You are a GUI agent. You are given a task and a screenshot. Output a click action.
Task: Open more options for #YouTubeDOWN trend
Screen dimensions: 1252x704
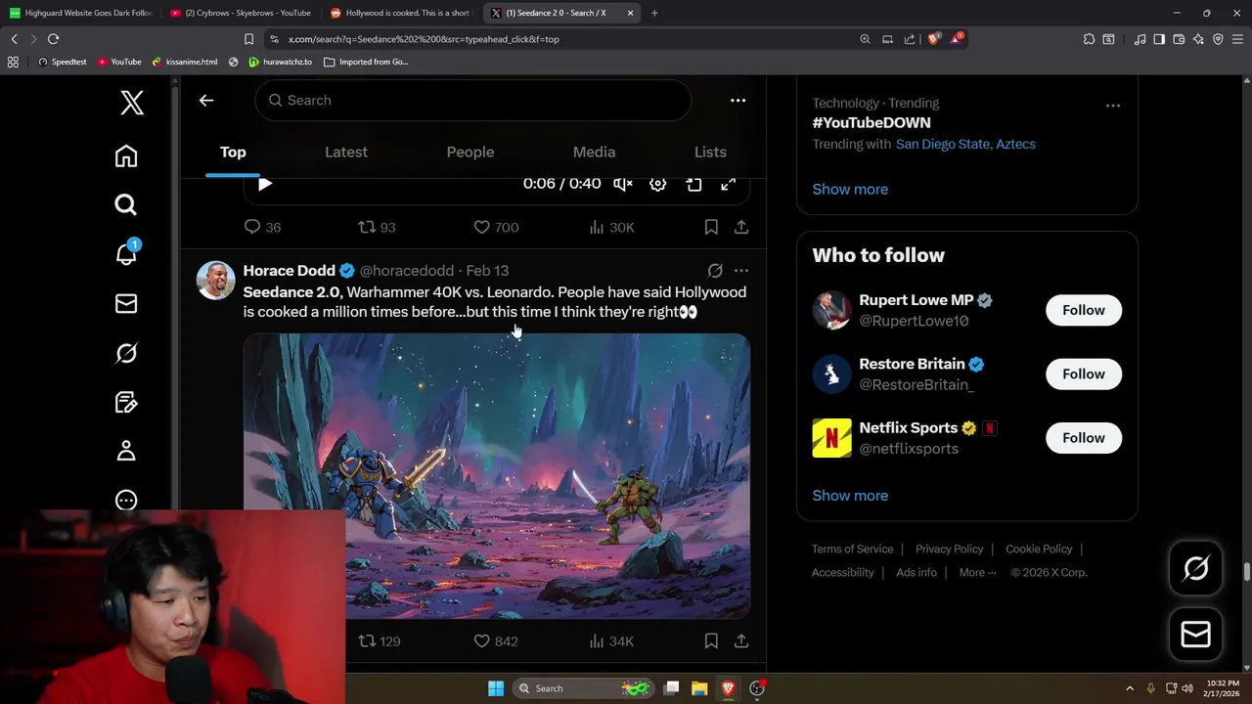pos(1113,105)
